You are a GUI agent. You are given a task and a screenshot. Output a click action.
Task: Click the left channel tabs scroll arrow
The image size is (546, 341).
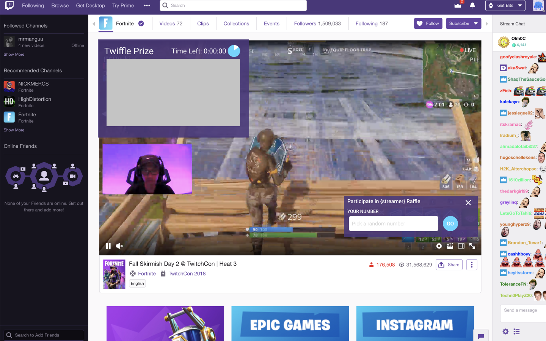tap(94, 24)
